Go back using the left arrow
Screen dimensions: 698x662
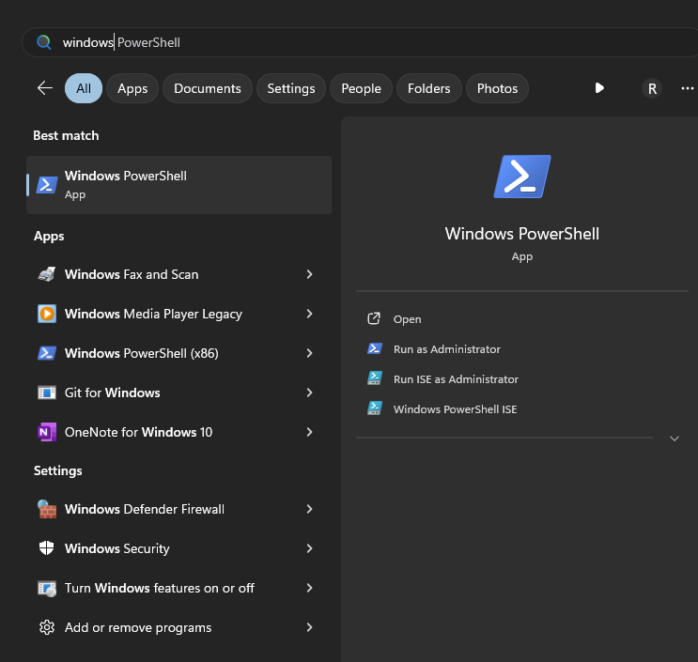[45, 88]
